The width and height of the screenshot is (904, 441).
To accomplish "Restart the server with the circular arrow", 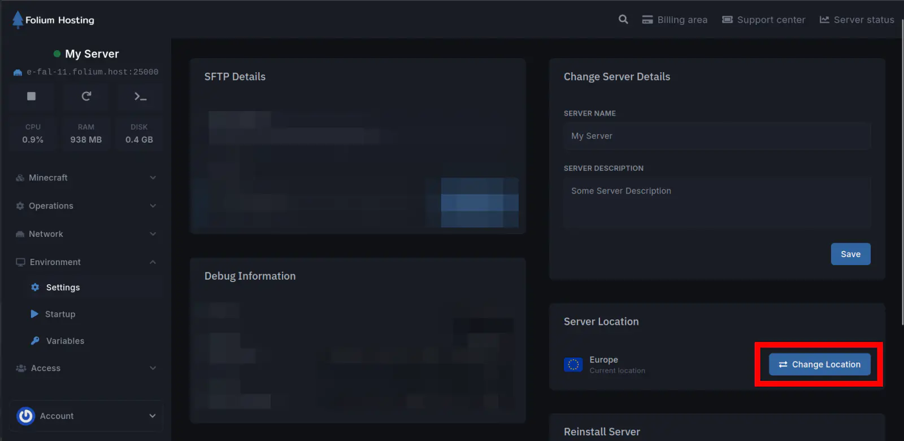I will tap(86, 96).
